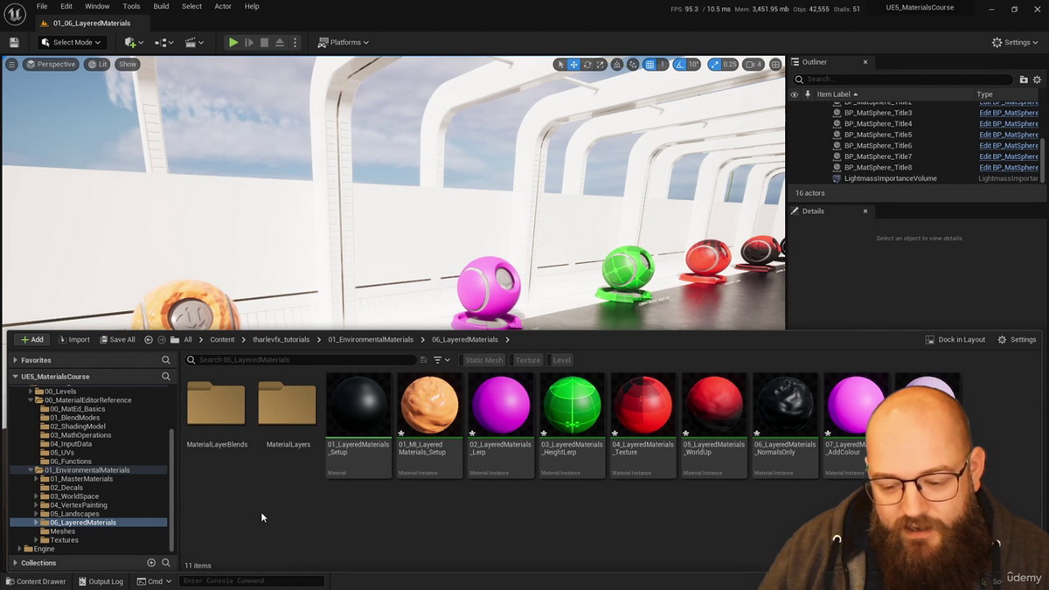Open the Platforms dropdown
The image size is (1049, 590).
(x=344, y=42)
